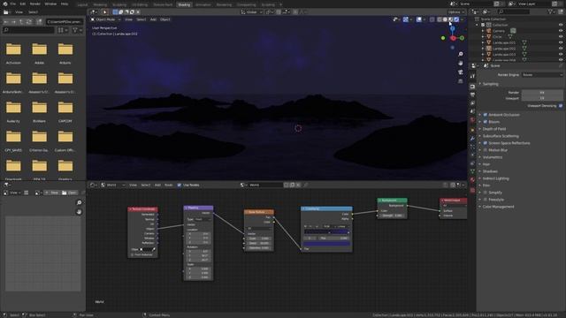Switch to material preview shading
The height and width of the screenshot is (318, 566).
pyautogui.click(x=450, y=19)
